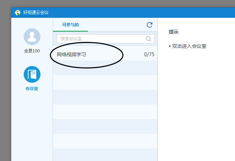Refresh the meeting room list
The height and width of the screenshot is (161, 235).
click(x=150, y=25)
